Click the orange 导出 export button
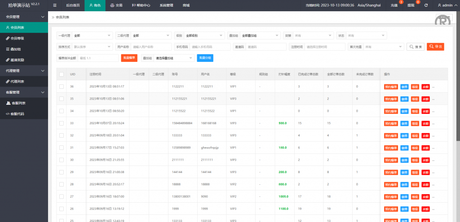Screen dimensions: 460x222 pos(435,47)
